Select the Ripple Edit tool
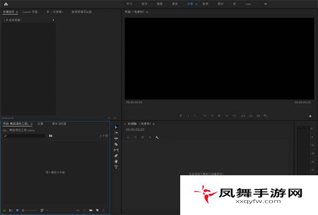This screenshot has height=215, width=318. point(116,138)
